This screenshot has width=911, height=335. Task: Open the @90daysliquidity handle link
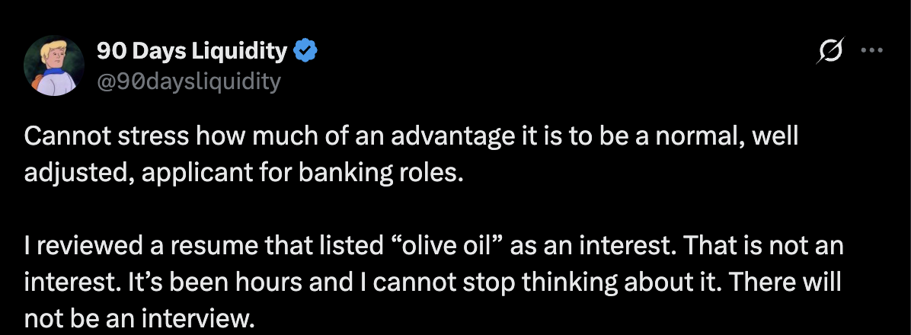[x=189, y=81]
